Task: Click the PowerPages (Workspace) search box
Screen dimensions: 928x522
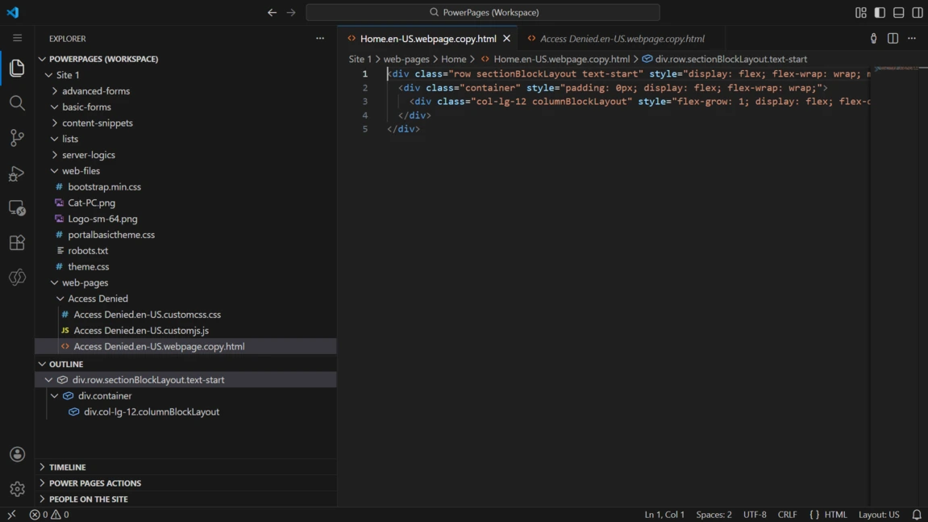Action: (x=483, y=12)
